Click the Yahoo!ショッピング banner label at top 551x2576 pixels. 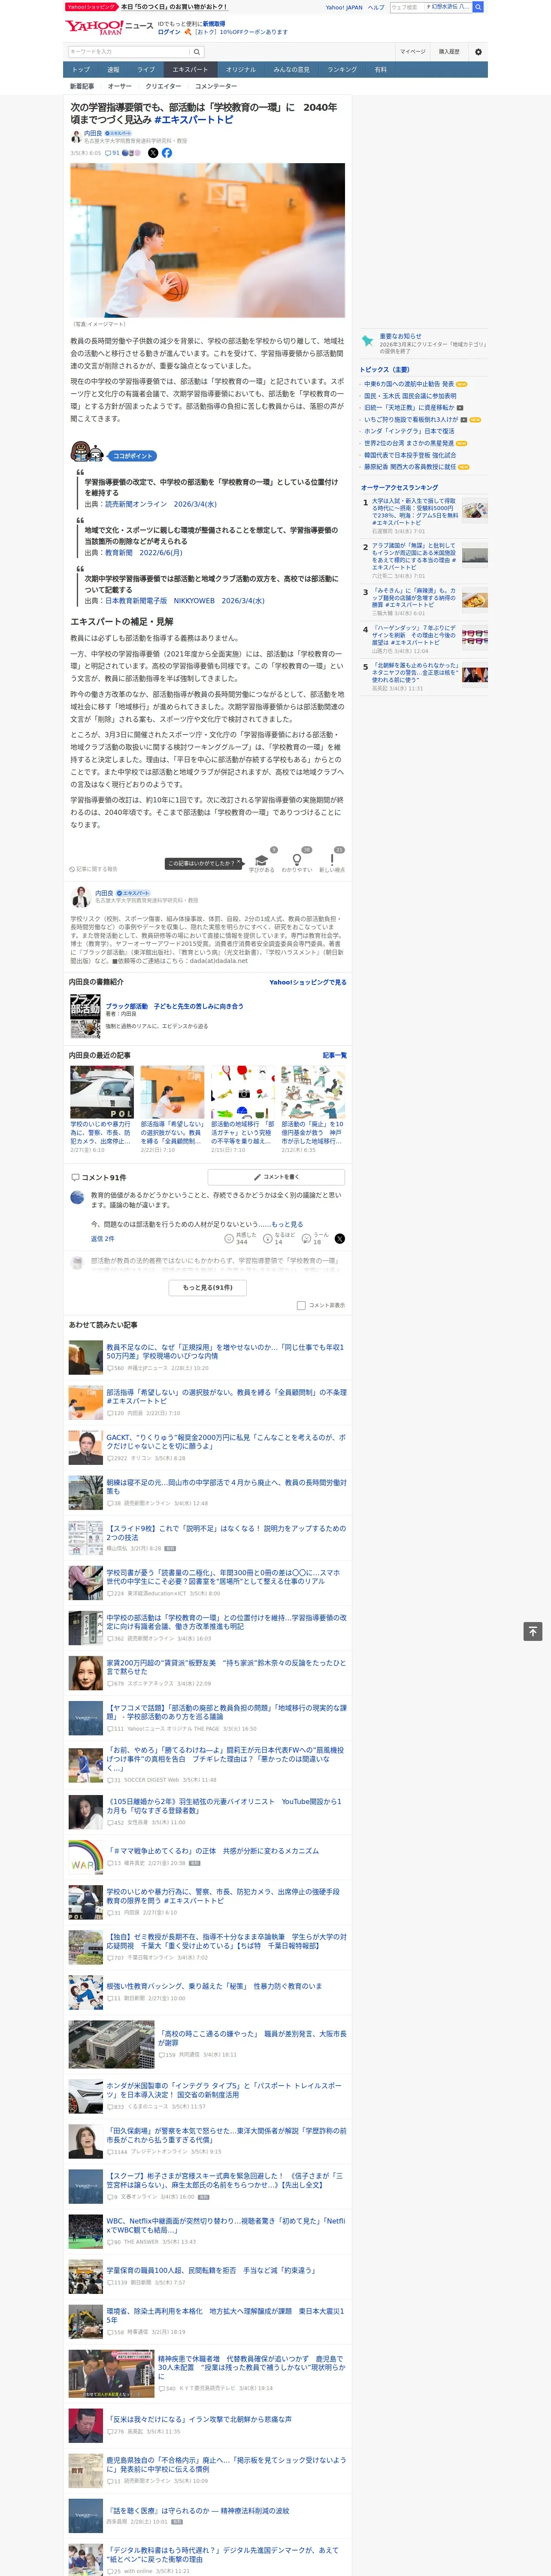pos(91,7)
